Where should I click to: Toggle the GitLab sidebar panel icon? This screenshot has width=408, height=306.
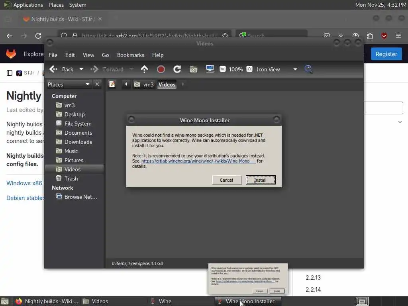tap(10, 73)
